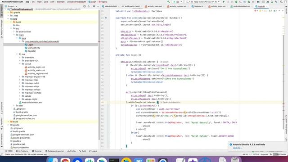Open the run configuration 'app' dropdown
The width and height of the screenshot is (288, 162).
178,2
